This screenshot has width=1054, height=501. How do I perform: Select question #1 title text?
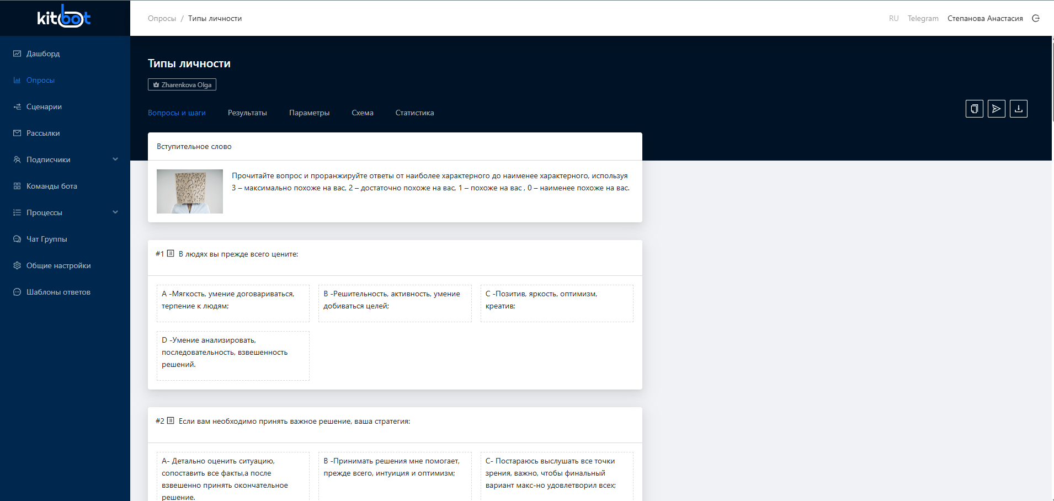238,254
